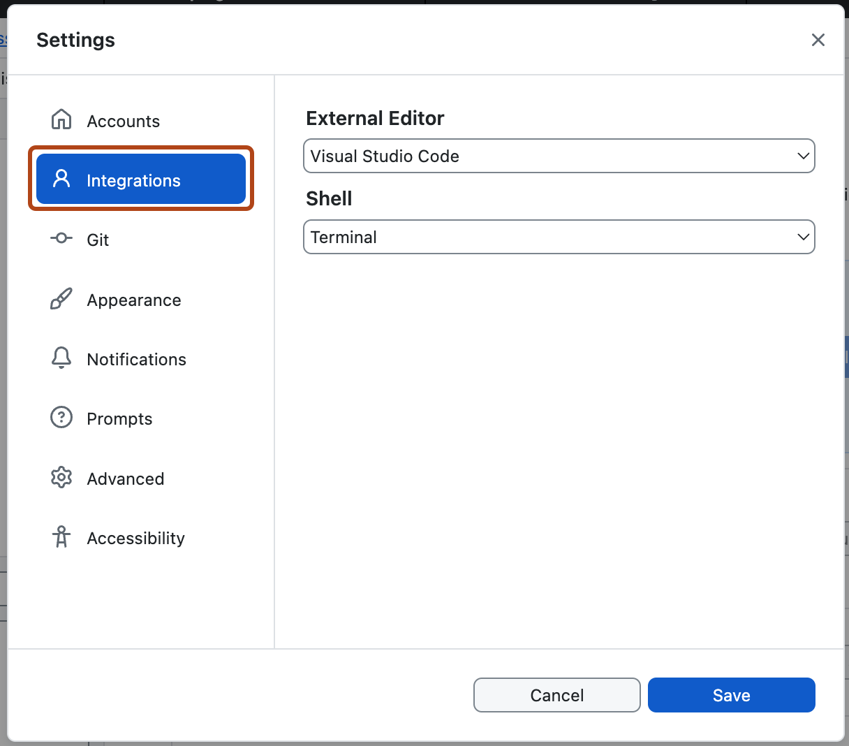This screenshot has width=849, height=746.
Task: Open the Advanced settings page
Action: 125,478
